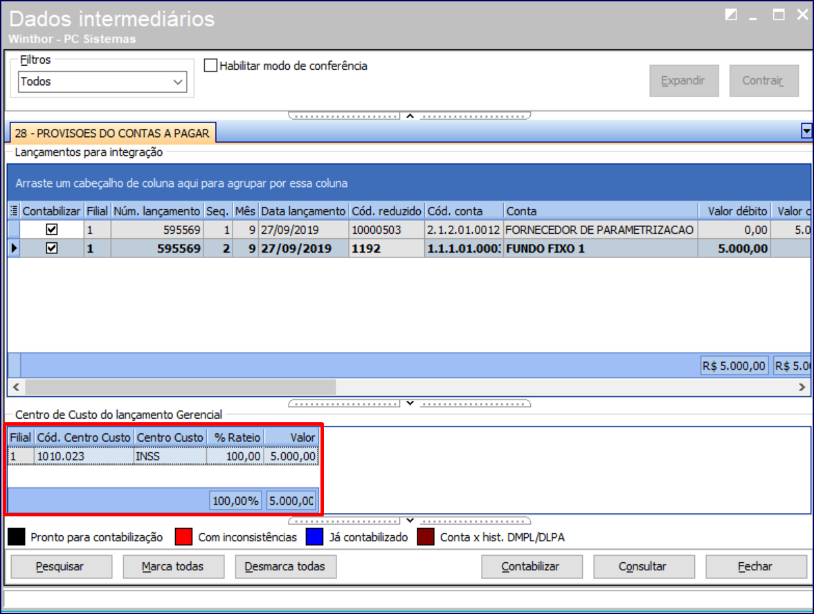Collapse the Centro de Custo panel chevron
Image resolution: width=814 pixels, height=614 pixels.
point(410,521)
